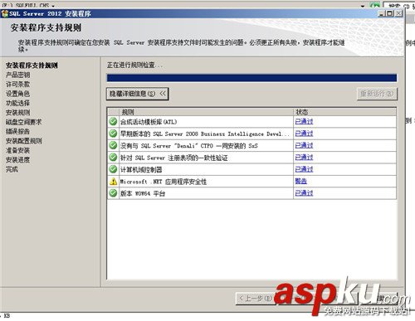Select 磁盘空间要求 step in sidebar

click(x=23, y=122)
